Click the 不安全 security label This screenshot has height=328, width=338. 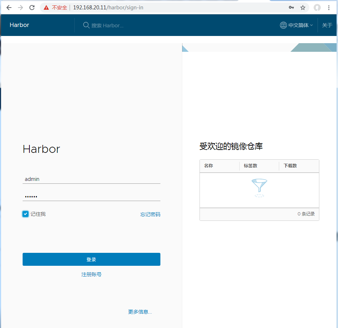(60, 8)
